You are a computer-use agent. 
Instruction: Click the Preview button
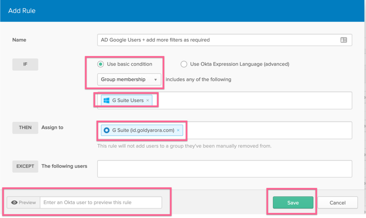(23, 202)
